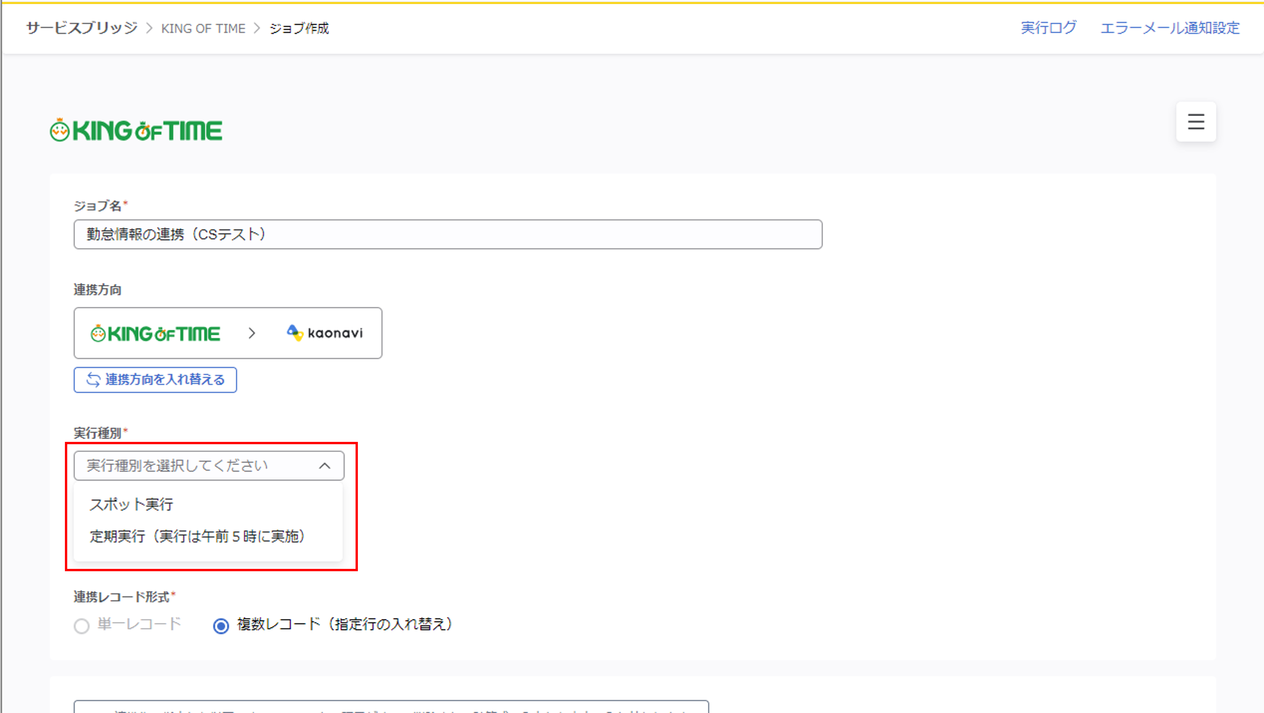Click the ジョブ名 label
This screenshot has width=1264, height=713.
click(x=98, y=206)
